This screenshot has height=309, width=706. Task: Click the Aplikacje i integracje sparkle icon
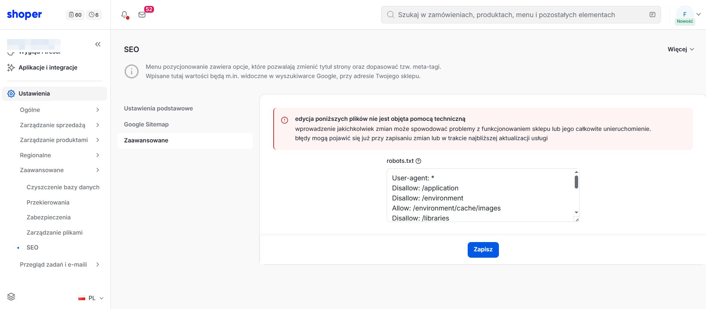click(x=11, y=67)
